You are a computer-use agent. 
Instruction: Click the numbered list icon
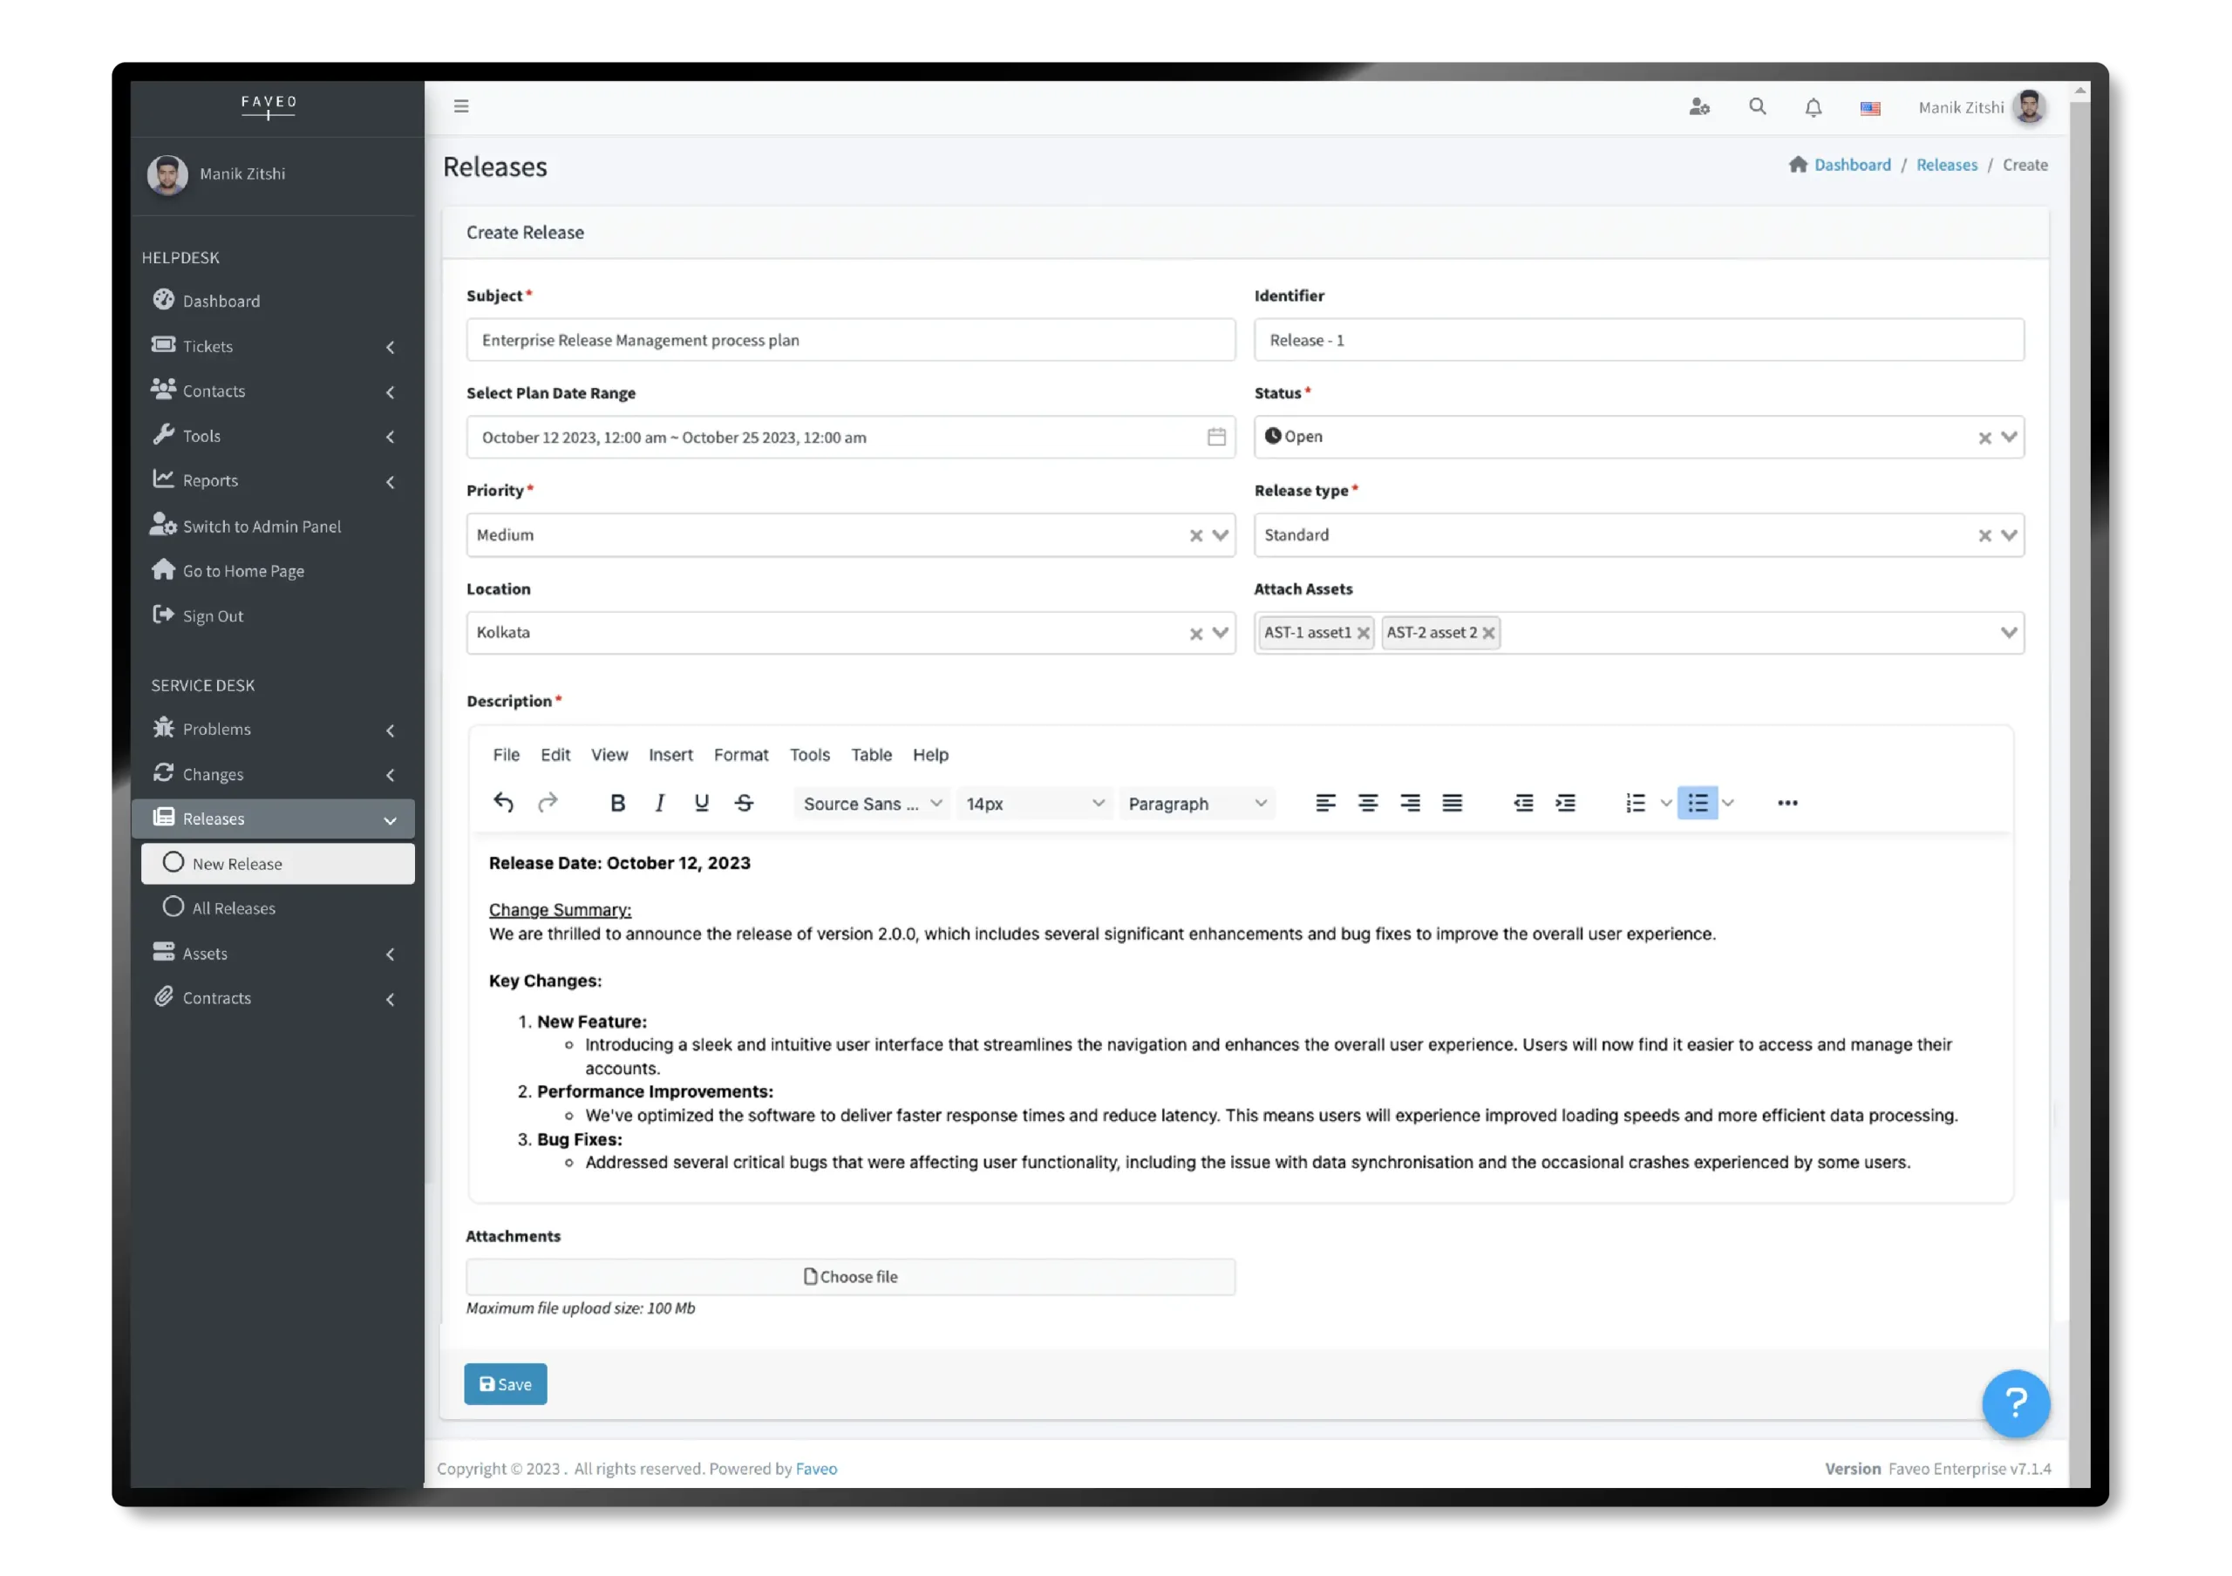tap(1637, 803)
